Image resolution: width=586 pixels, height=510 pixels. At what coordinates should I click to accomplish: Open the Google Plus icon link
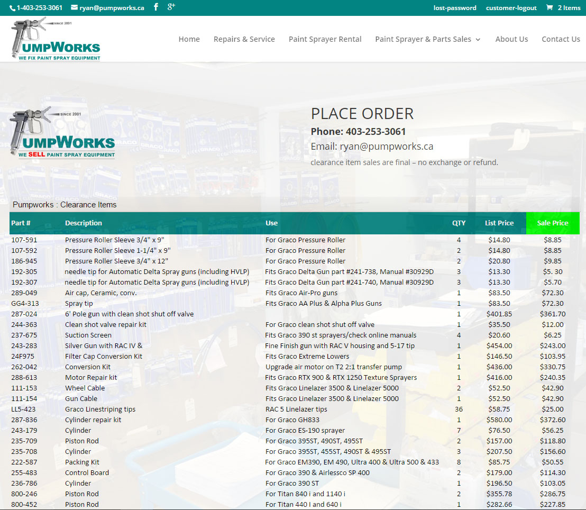[171, 7]
